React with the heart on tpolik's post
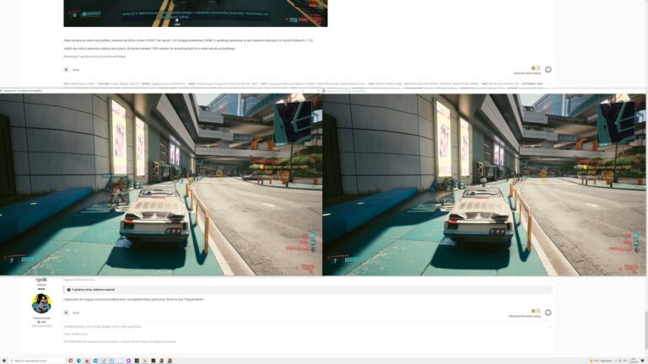The image size is (648, 364). (x=548, y=313)
